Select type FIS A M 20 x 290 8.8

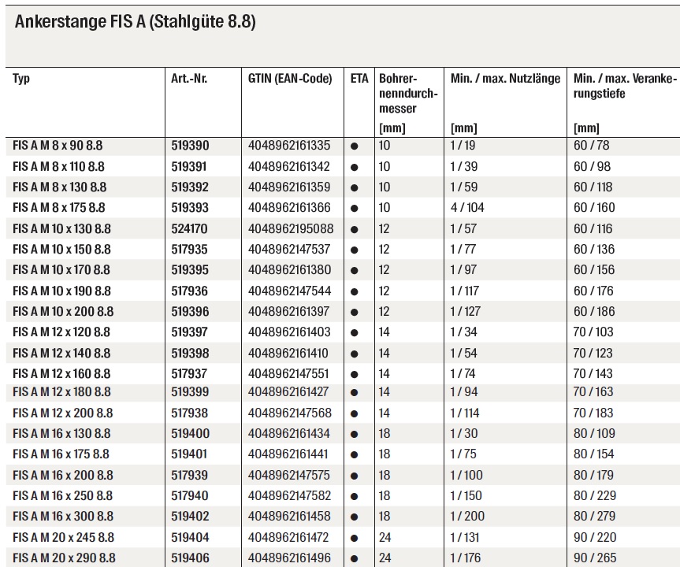[x=64, y=558]
